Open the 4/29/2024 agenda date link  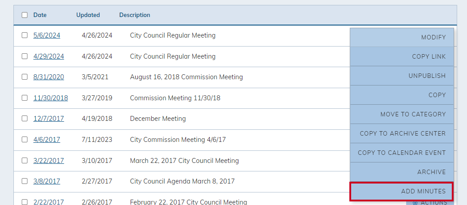49,56
